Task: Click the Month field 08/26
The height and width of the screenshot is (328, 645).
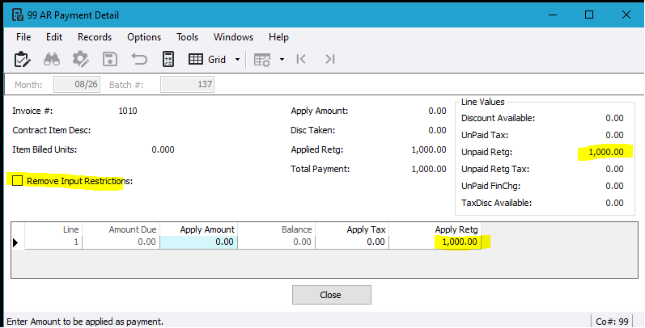Action: 77,85
